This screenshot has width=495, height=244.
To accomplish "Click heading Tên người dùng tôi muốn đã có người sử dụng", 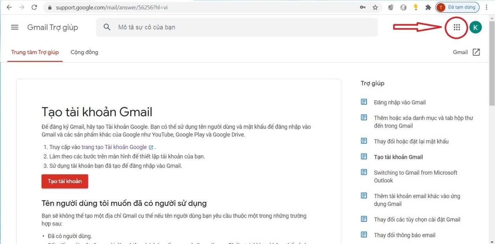I will [x=124, y=203].
